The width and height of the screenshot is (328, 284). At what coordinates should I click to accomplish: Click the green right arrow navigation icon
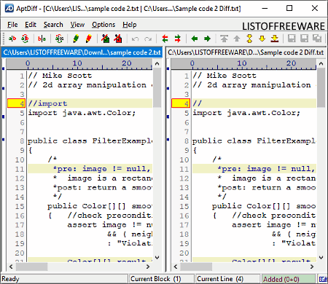[207, 39]
